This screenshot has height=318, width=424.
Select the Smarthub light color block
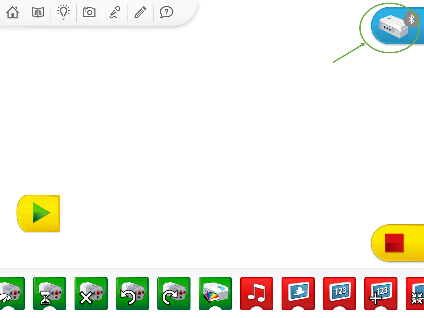[215, 293]
